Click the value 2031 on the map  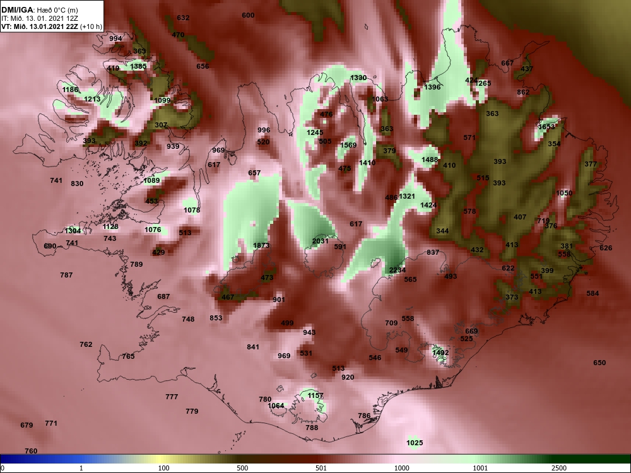[x=321, y=241]
